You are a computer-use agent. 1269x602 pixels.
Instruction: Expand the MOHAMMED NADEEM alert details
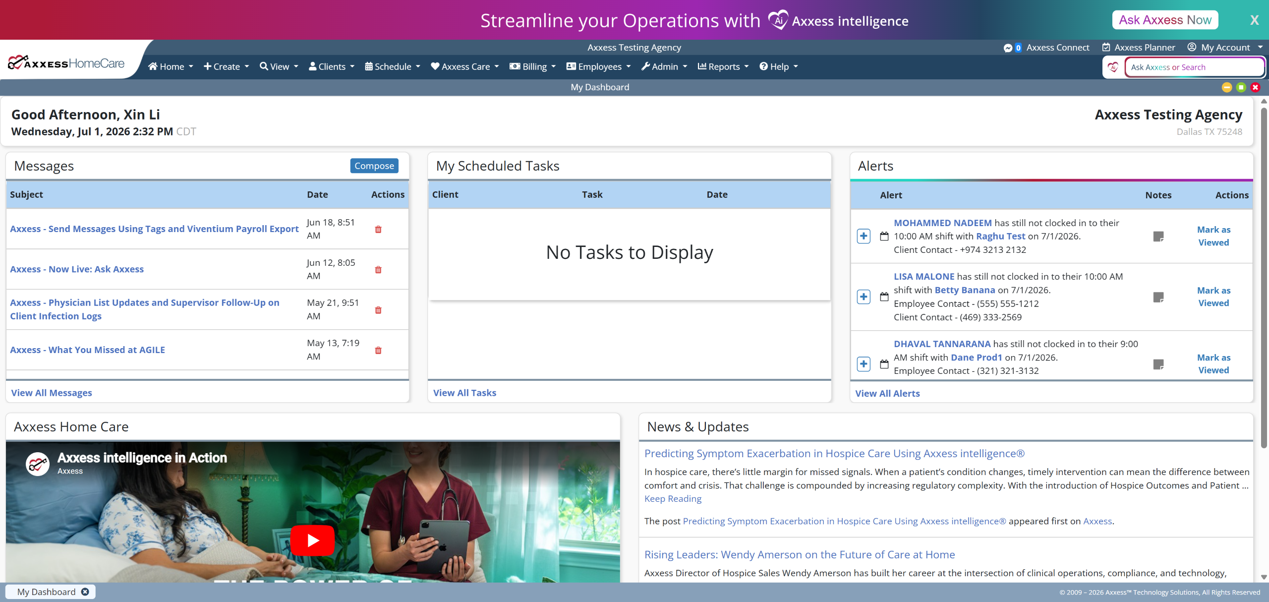864,236
